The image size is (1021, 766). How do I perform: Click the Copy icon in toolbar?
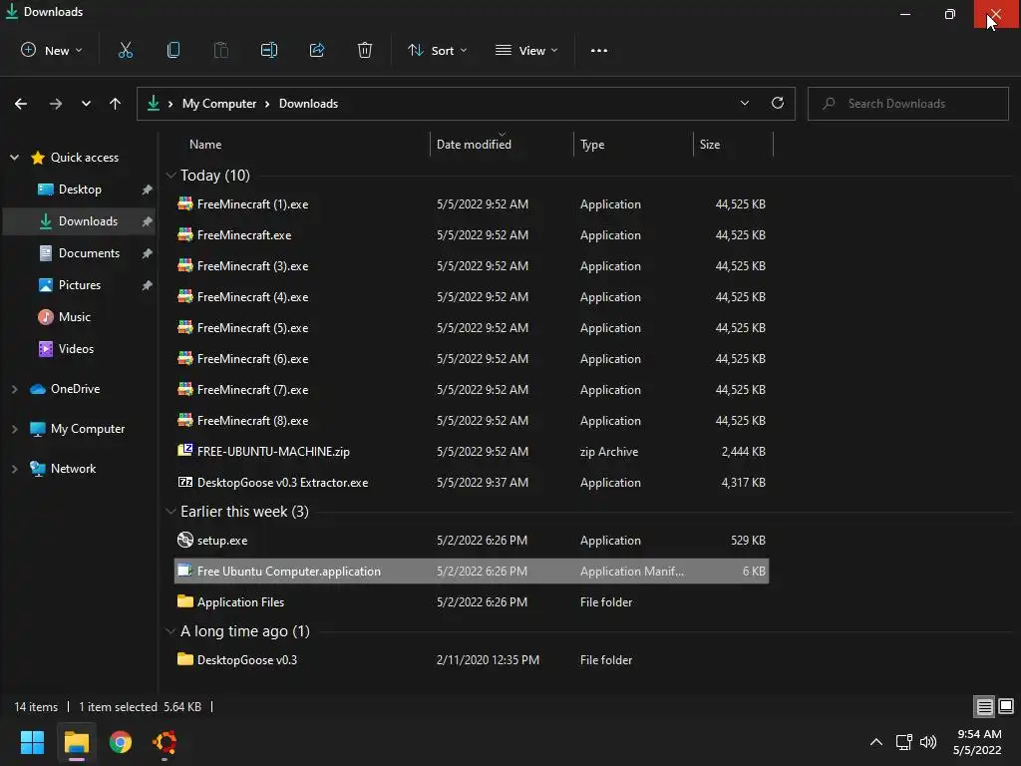click(173, 50)
